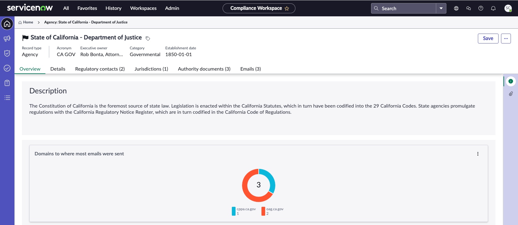Open the Workspaces menu
The height and width of the screenshot is (225, 518).
(x=143, y=8)
